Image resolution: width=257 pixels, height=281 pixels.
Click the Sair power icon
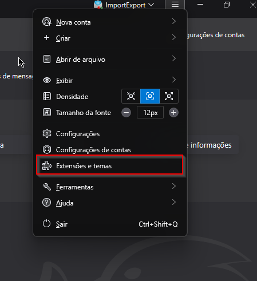46,224
